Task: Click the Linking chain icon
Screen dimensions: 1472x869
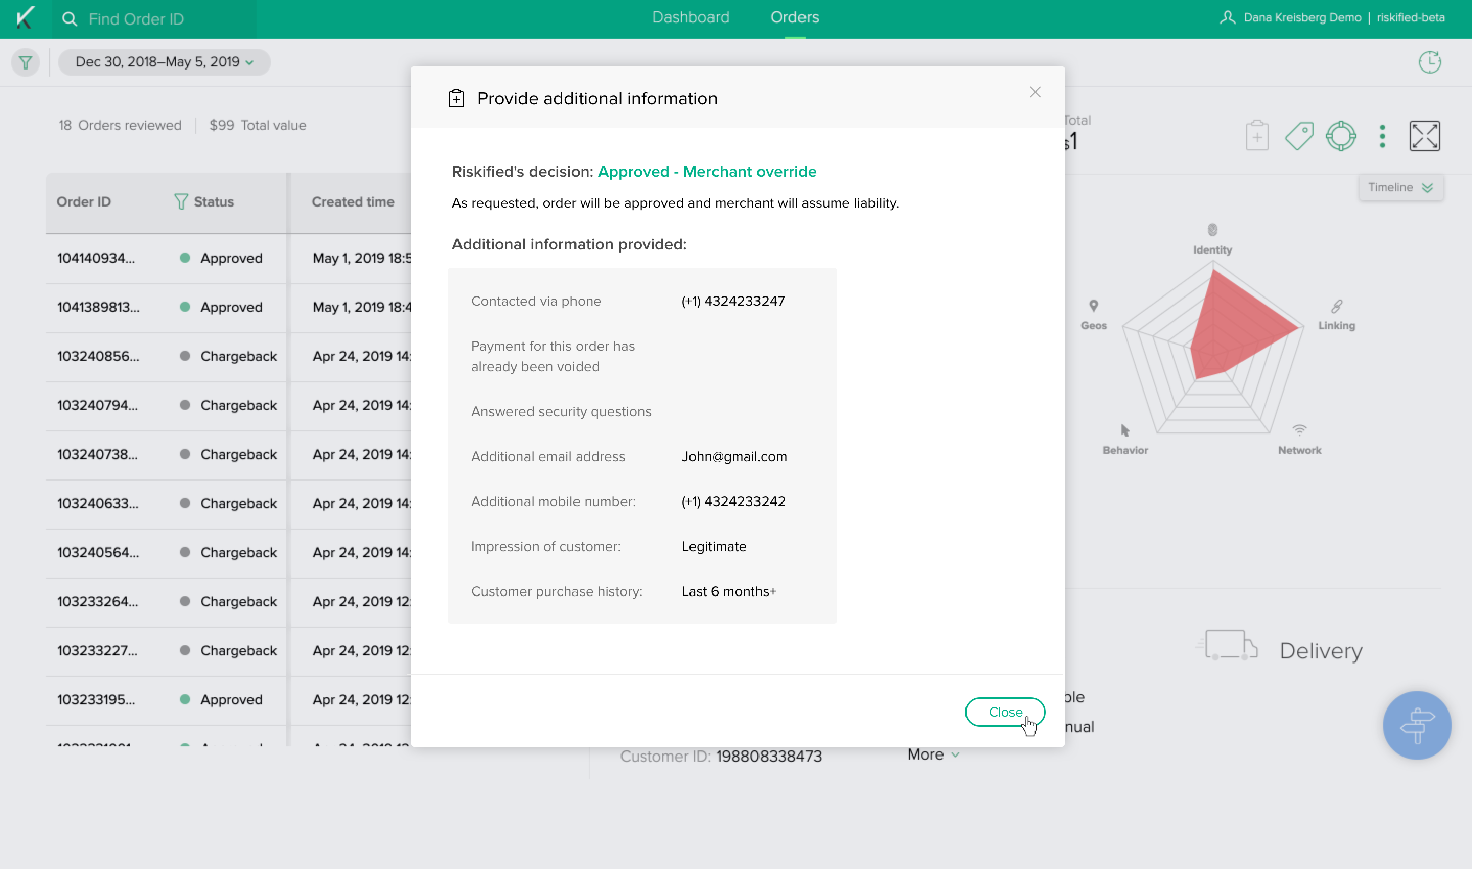Action: coord(1337,306)
